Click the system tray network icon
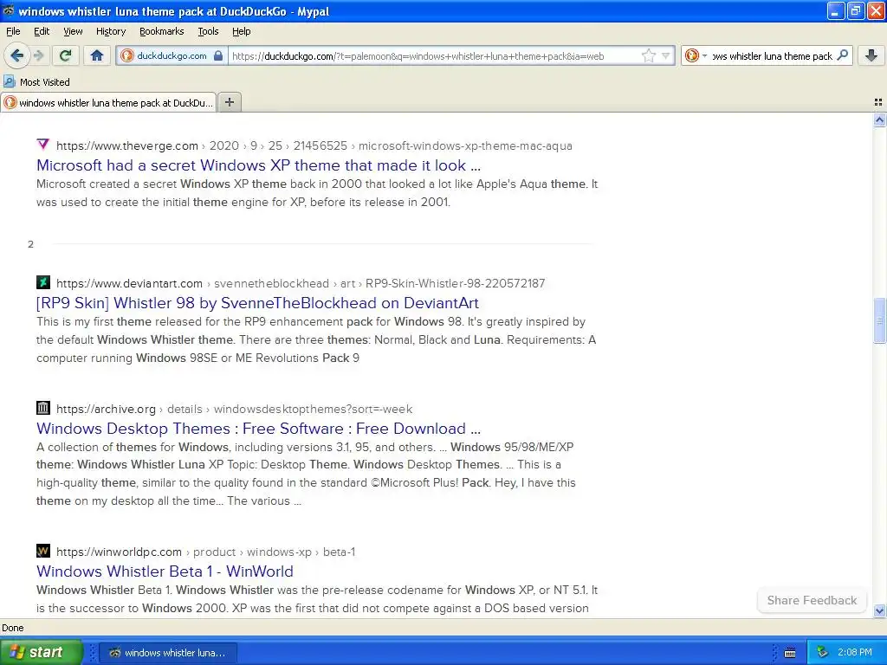Screen dimensions: 887x665 coord(822,653)
